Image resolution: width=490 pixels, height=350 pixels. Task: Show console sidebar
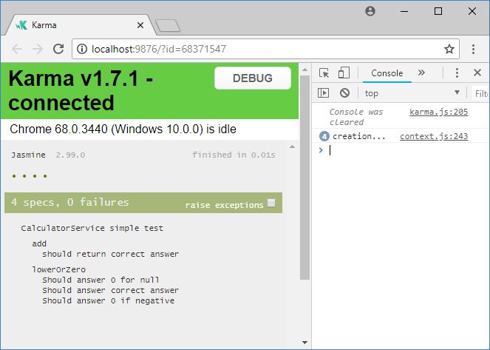pyautogui.click(x=323, y=93)
